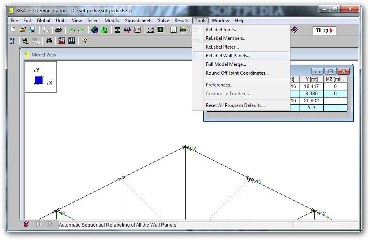Click joint label N10 in model
The width and height of the screenshot is (370, 240).
pyautogui.click(x=192, y=149)
